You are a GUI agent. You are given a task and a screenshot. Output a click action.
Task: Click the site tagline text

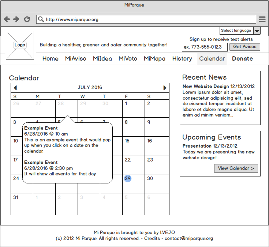click(x=104, y=45)
